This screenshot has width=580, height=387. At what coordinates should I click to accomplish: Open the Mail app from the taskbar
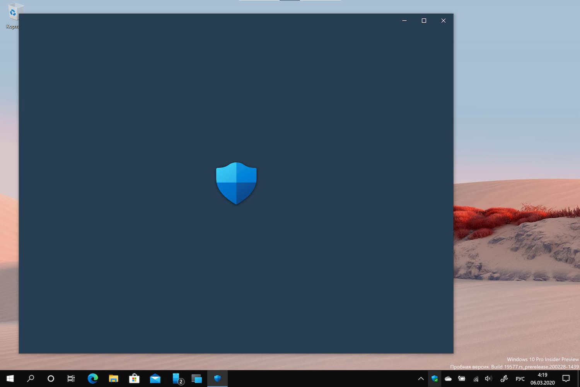(x=155, y=378)
